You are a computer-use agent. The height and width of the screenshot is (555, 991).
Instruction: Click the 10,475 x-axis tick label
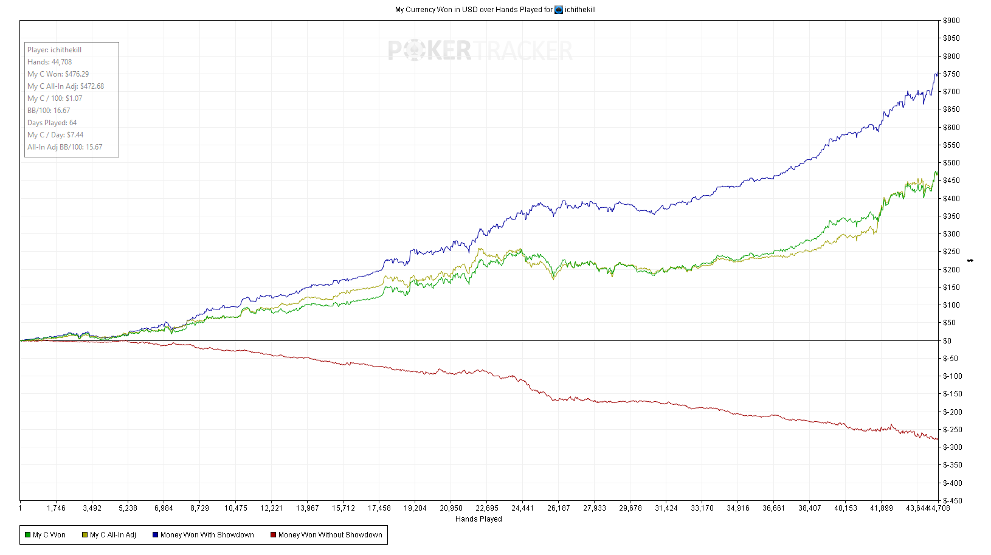click(x=236, y=508)
